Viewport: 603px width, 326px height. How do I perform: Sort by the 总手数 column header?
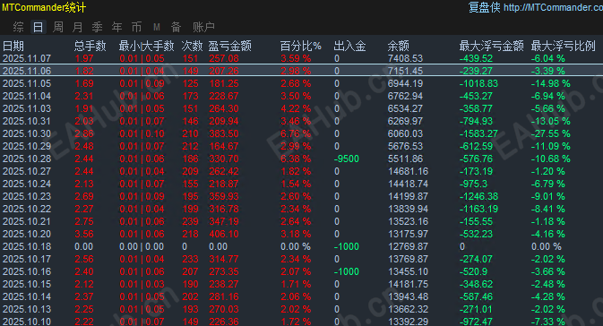pos(90,47)
